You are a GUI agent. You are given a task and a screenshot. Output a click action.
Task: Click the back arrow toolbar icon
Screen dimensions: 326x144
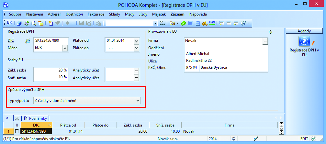click(x=67, y=23)
